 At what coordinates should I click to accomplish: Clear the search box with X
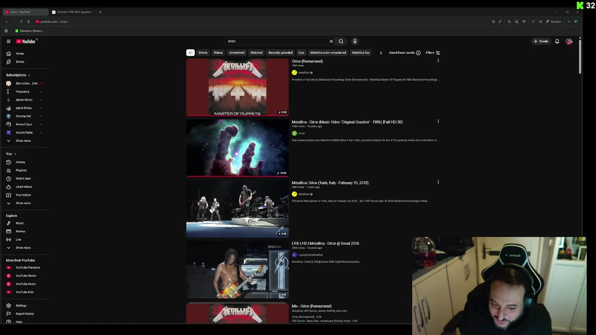(x=331, y=41)
